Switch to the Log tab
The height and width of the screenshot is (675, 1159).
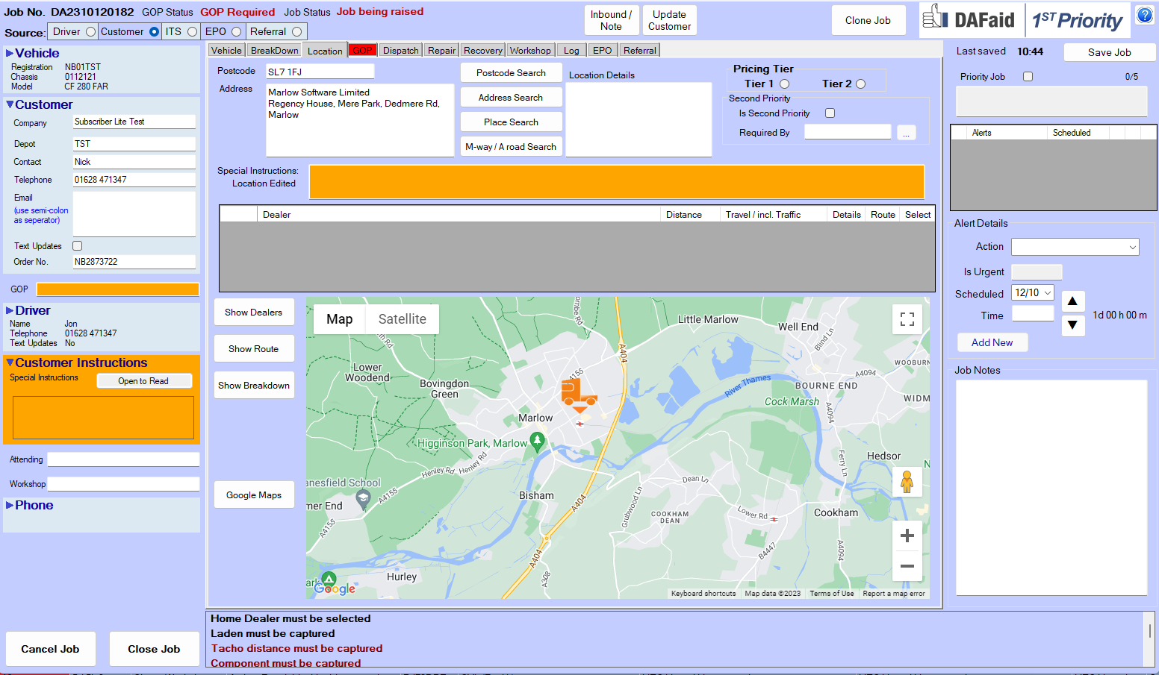(571, 51)
